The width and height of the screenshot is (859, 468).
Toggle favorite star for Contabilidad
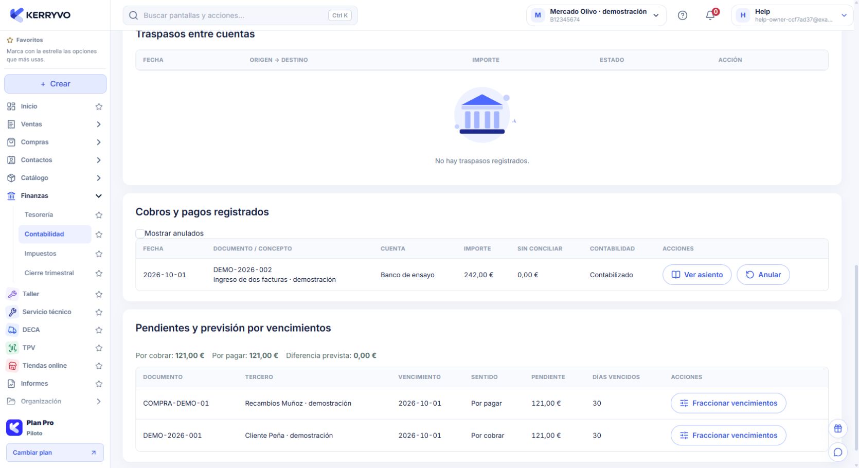click(x=99, y=235)
